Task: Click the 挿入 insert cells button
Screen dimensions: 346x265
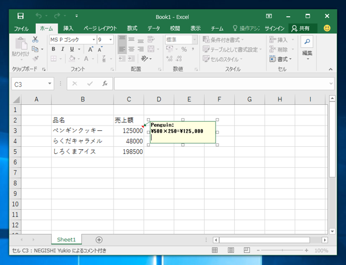Action: (279, 40)
